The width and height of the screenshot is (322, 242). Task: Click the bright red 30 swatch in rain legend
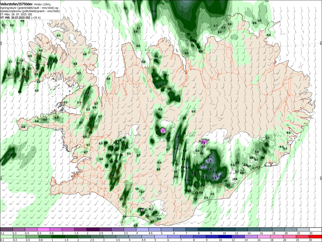(316, 236)
